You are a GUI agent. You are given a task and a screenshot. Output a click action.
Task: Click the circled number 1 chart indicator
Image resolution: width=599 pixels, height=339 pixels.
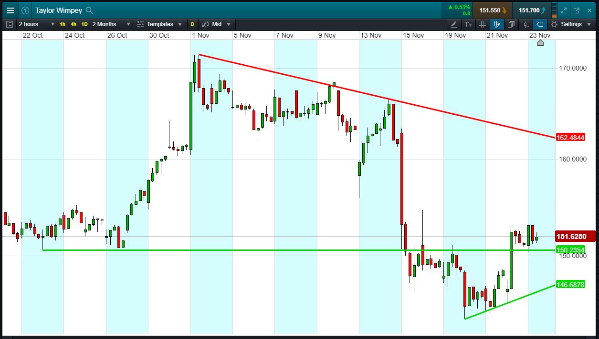pyautogui.click(x=25, y=10)
